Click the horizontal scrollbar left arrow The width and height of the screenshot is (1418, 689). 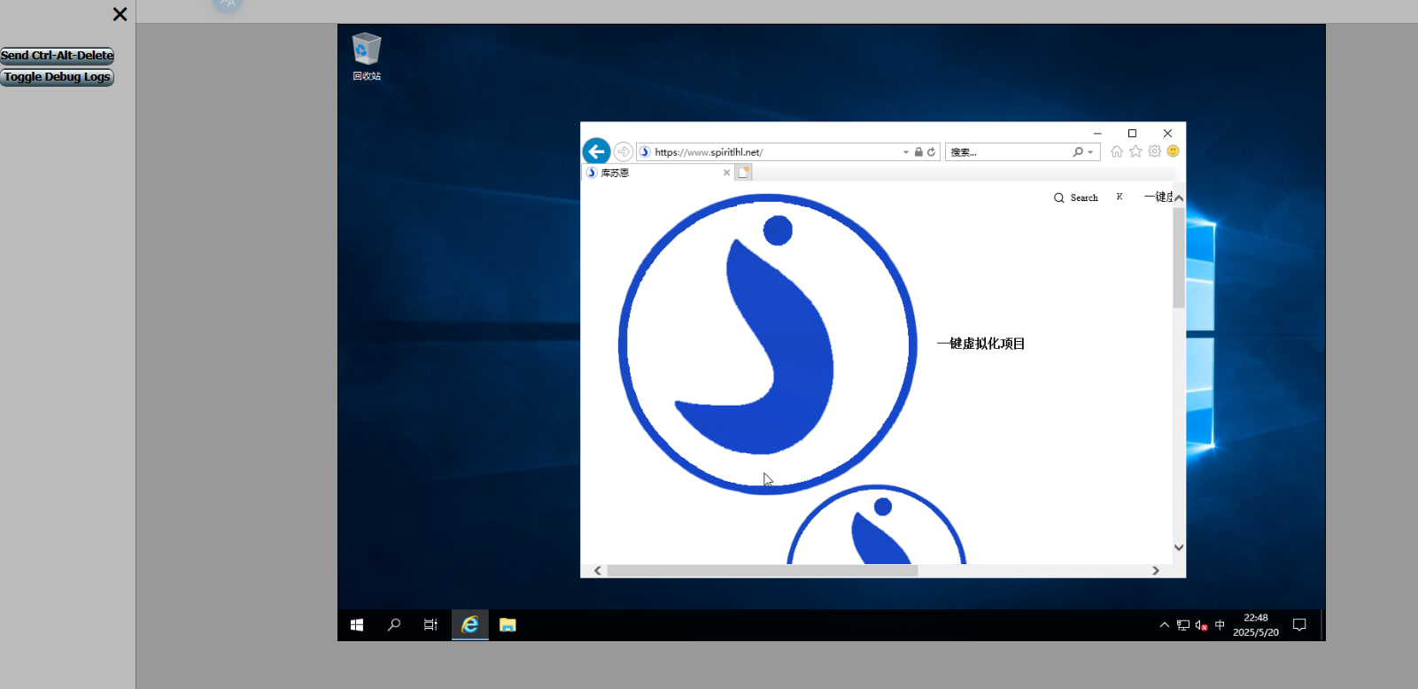[x=598, y=570]
